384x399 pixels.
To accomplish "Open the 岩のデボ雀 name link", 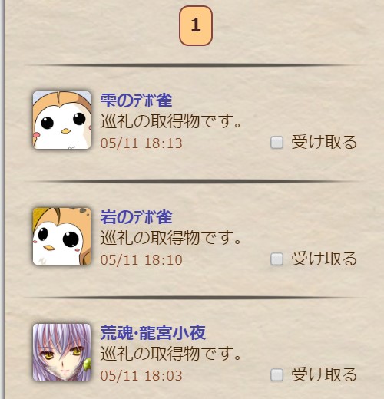I will (136, 217).
